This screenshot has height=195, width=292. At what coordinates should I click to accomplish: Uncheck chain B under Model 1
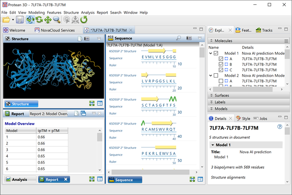[x=221, y=65]
